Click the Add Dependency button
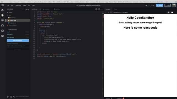The height and width of the screenshot is (99, 177). pos(18,40)
